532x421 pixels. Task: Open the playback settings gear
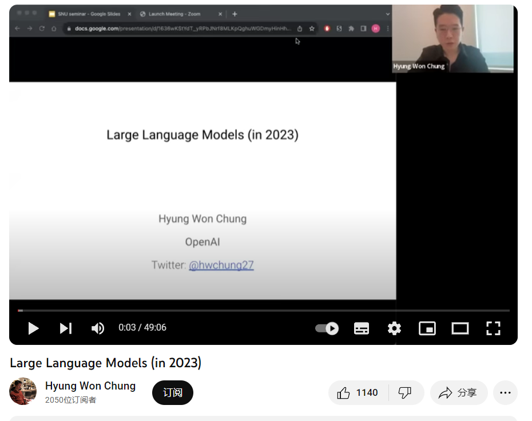394,328
